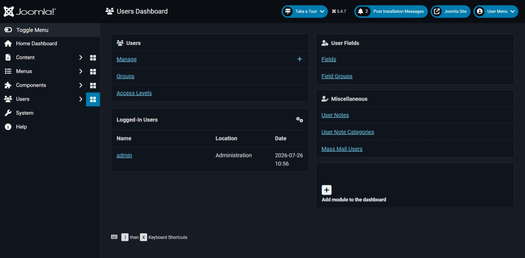Click the Mass Mail Users link

tap(342, 149)
